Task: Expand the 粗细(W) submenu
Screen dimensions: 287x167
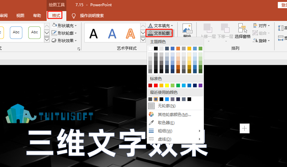Action: [x=176, y=131]
